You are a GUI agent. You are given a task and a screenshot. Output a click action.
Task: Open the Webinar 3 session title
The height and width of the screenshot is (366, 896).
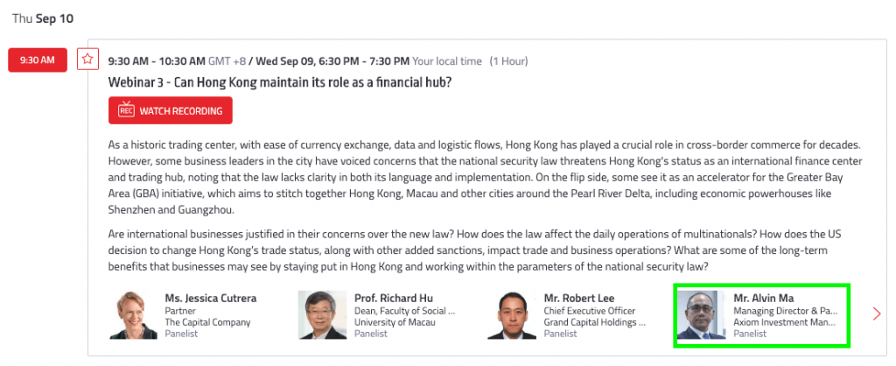(x=280, y=82)
